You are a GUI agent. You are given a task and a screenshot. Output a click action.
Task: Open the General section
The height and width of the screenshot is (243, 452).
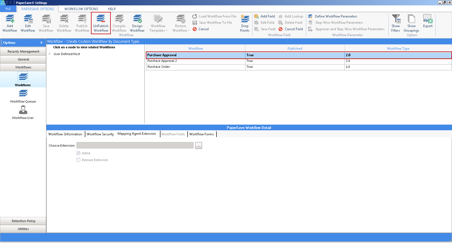[23, 59]
